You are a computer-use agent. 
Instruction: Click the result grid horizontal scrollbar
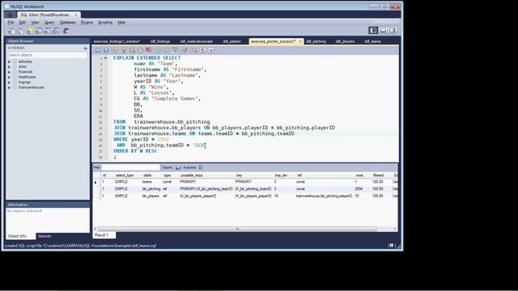[x=237, y=229]
